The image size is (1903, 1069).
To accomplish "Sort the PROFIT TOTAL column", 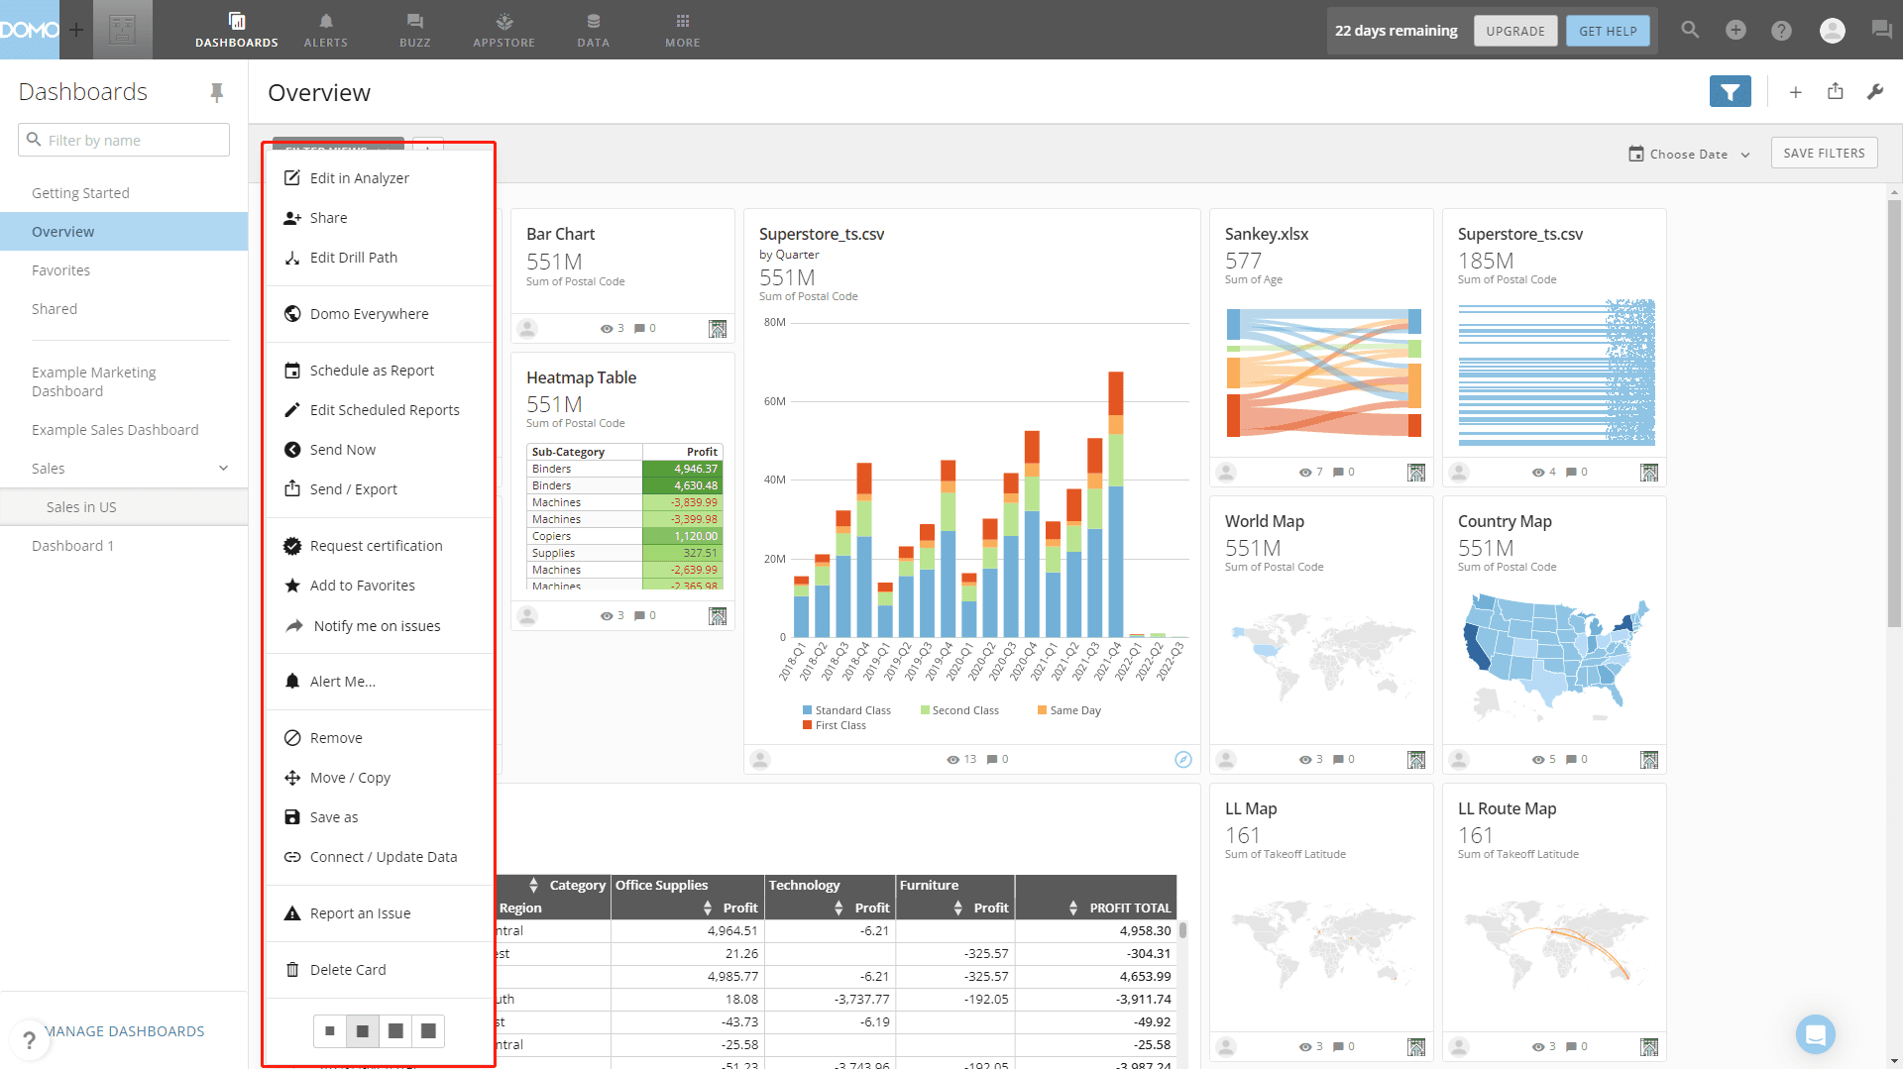I will 1072,908.
